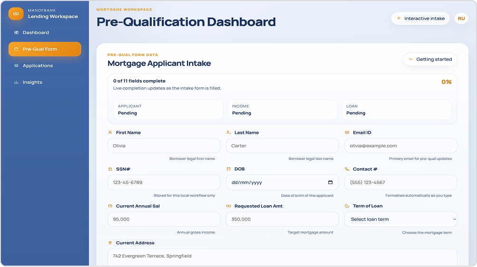This screenshot has width=477, height=267.
Task: Click the 0% completion indicator
Action: coord(446,82)
